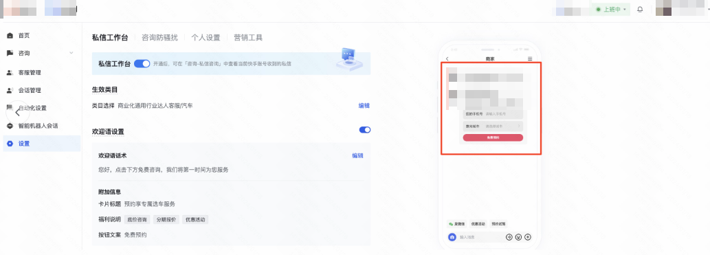710x255 pixels.
Task: Click the 输入消息 message field in preview
Action: (480, 237)
